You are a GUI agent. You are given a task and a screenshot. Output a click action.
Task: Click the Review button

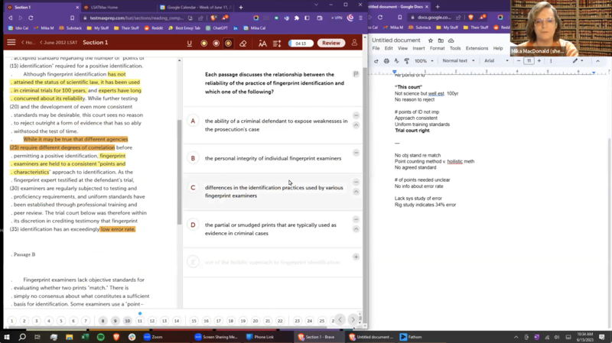pyautogui.click(x=330, y=44)
